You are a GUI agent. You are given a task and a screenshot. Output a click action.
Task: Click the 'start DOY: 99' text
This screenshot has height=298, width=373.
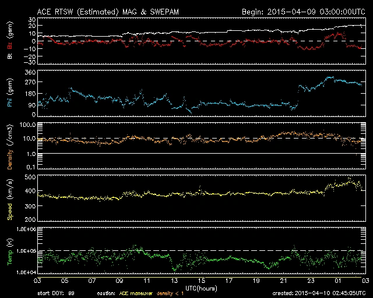56,293
